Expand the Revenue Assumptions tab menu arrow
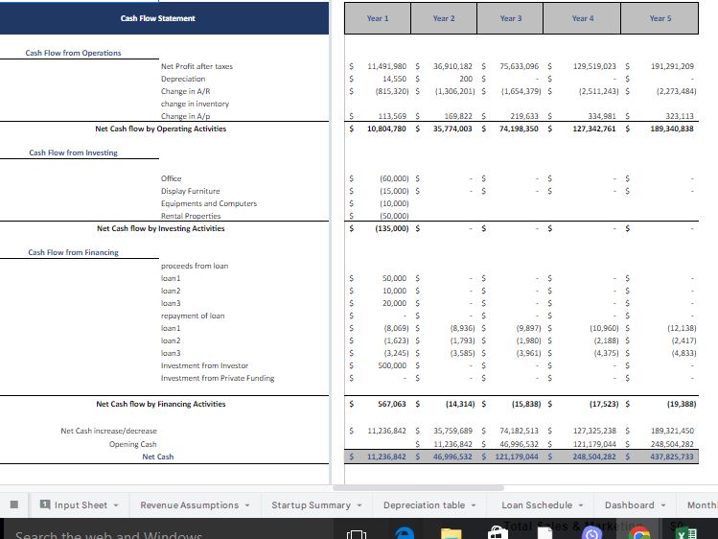This screenshot has width=718, height=539. tap(247, 505)
